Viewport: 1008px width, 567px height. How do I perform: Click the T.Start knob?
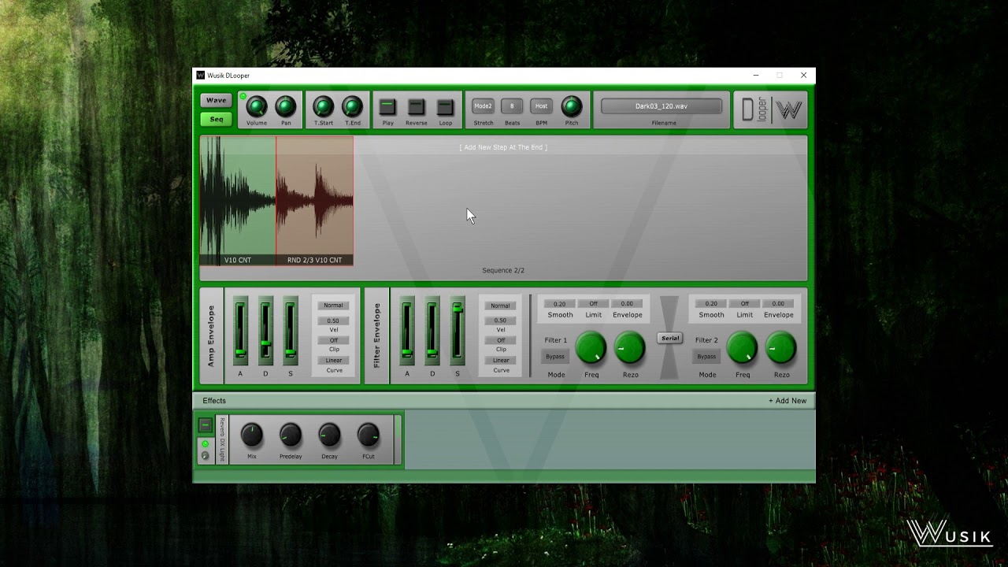[x=324, y=106]
